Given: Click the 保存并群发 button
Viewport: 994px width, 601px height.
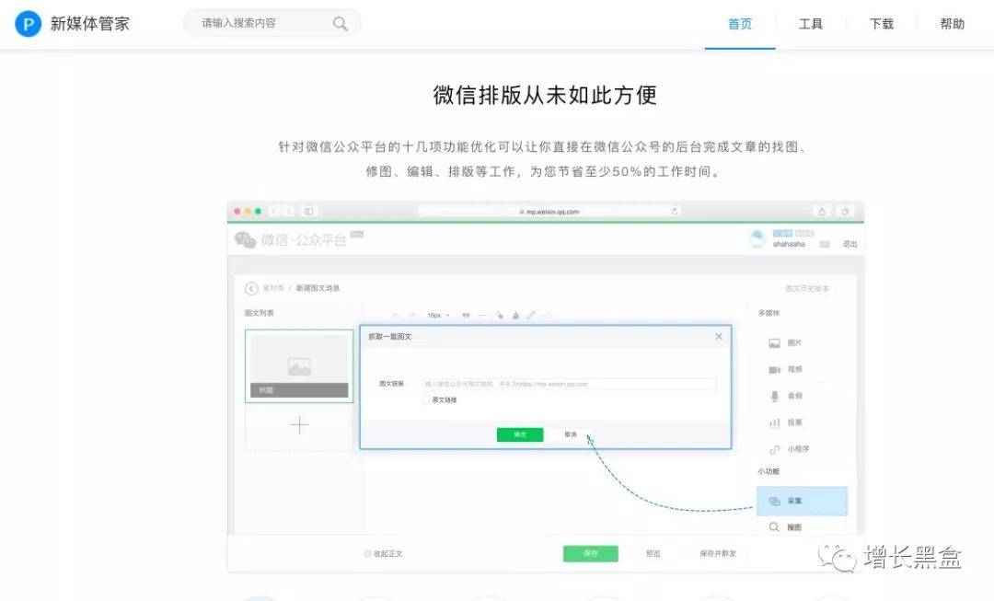Looking at the screenshot, I should pos(718,553).
